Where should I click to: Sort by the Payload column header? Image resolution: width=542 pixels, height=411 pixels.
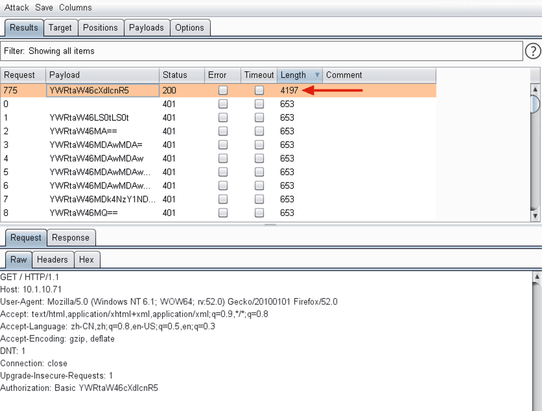[102, 75]
